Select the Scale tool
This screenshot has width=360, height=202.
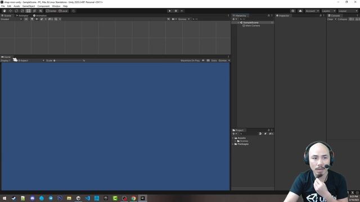(x=22, y=11)
